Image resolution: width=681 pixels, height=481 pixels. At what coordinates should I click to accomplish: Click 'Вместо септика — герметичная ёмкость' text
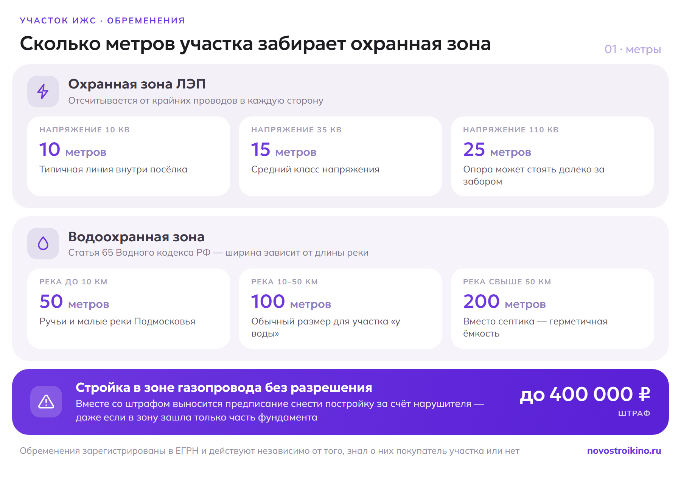[535, 327]
